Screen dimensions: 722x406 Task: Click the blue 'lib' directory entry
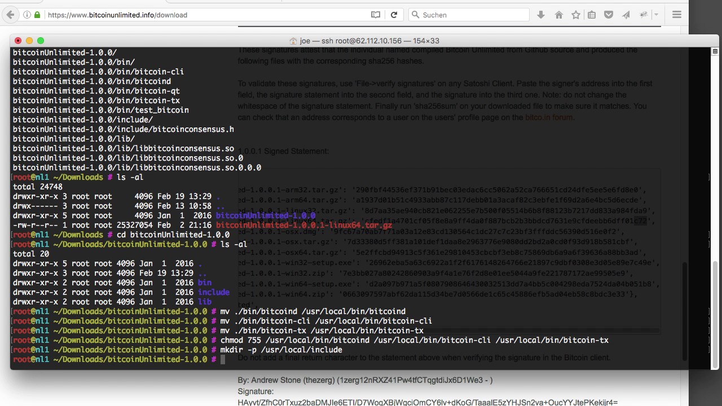(205, 302)
